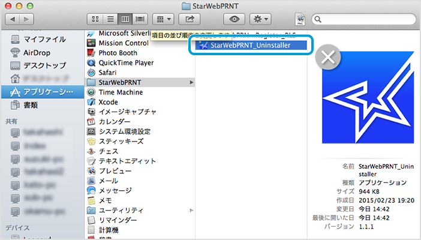Click the StarWebPRNT_Uninstaller preview image
Viewport: 421px width, 240px height.
pos(368,97)
